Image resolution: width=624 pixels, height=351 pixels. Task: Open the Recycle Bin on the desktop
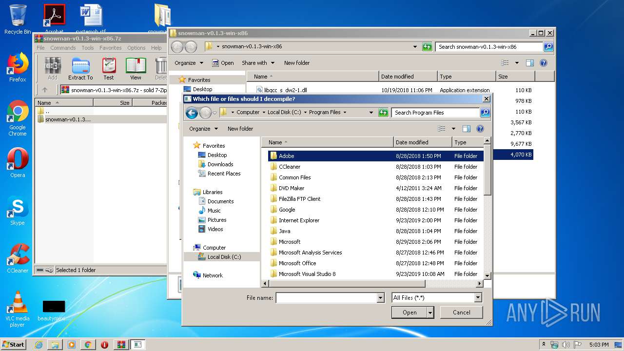pyautogui.click(x=18, y=19)
